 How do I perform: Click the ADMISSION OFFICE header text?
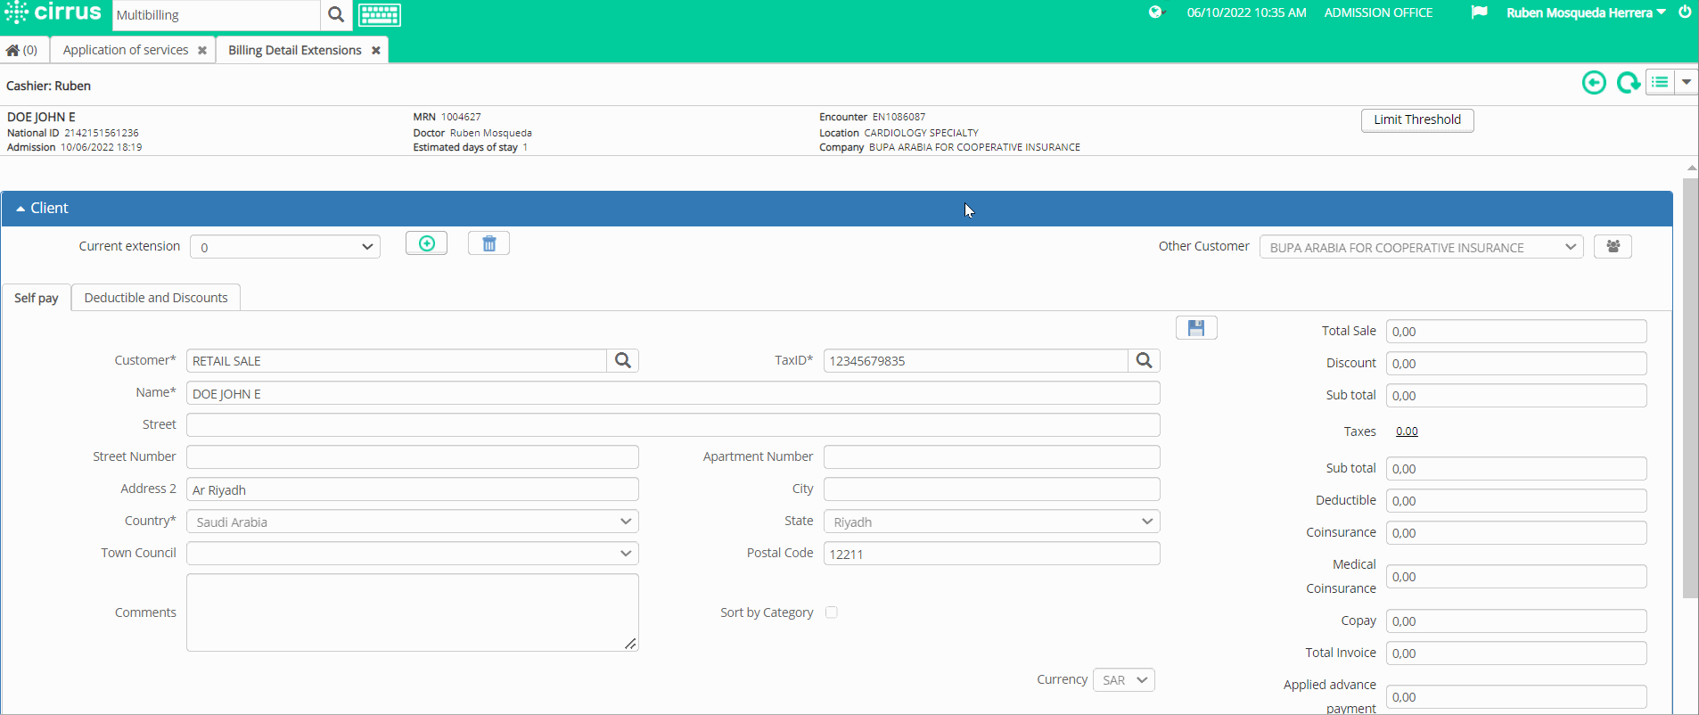(x=1378, y=12)
